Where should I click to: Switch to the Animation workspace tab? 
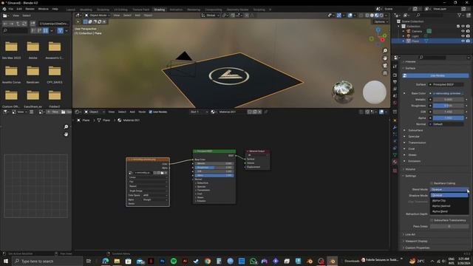(x=176, y=10)
